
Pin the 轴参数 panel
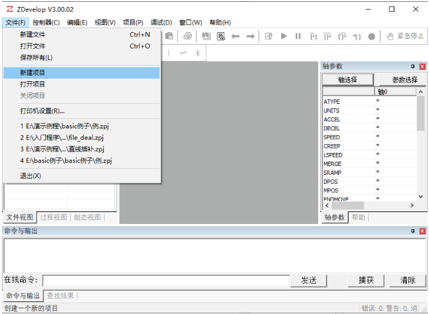[x=413, y=66]
